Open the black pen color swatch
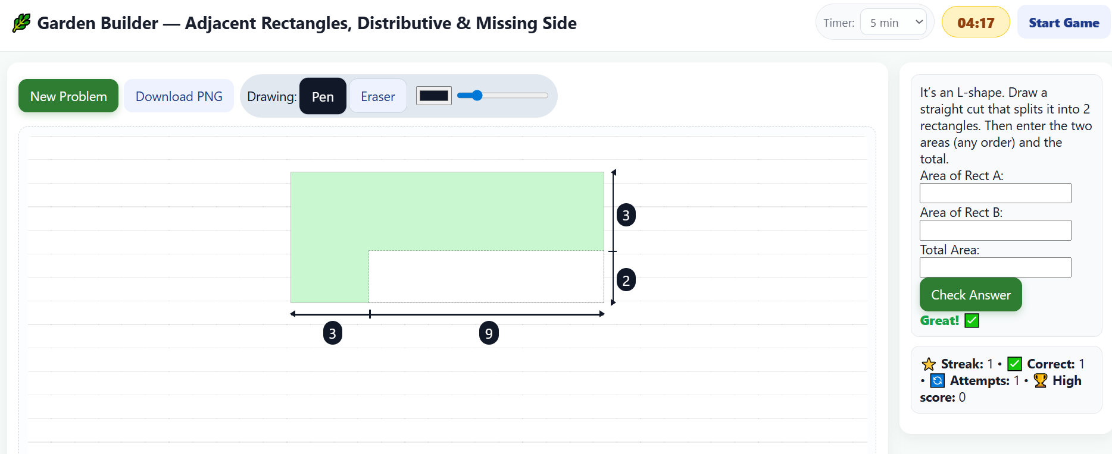1112x454 pixels. tap(434, 96)
